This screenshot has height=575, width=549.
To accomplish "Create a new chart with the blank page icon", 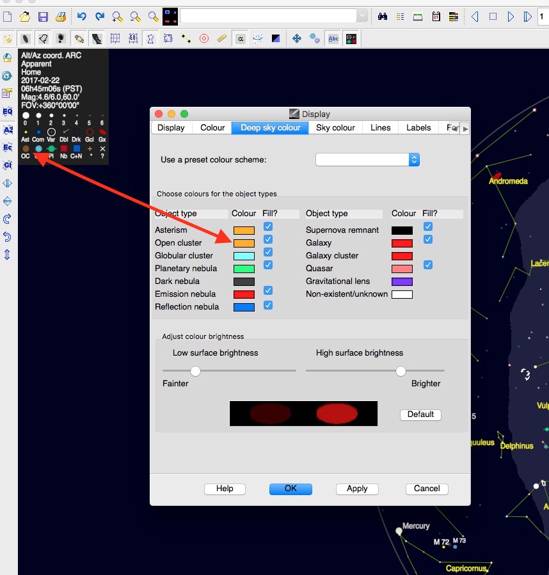I will click(7, 17).
